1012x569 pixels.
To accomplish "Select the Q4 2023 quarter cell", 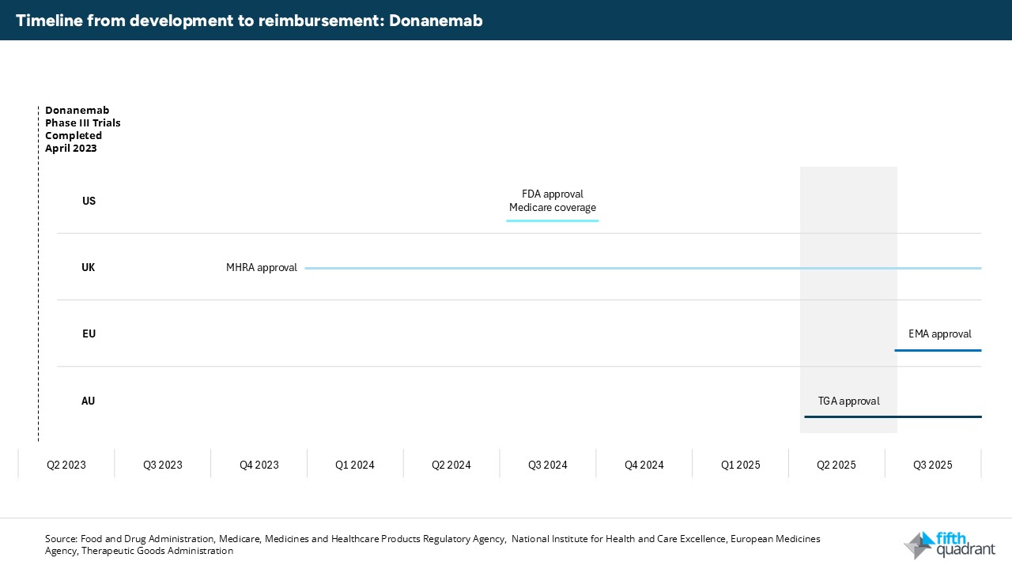I will point(259,465).
